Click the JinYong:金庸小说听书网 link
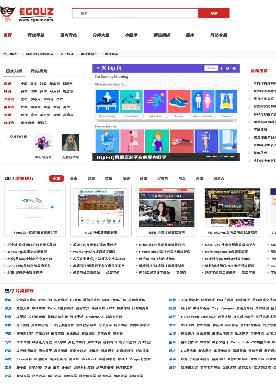This screenshot has width=276, height=385. [27, 251]
